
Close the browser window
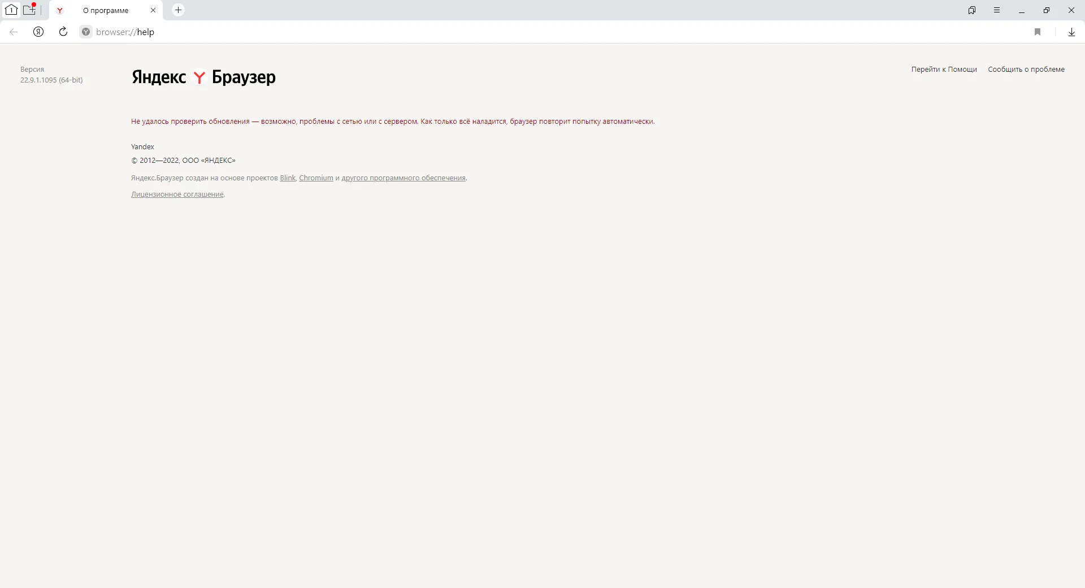point(1071,10)
